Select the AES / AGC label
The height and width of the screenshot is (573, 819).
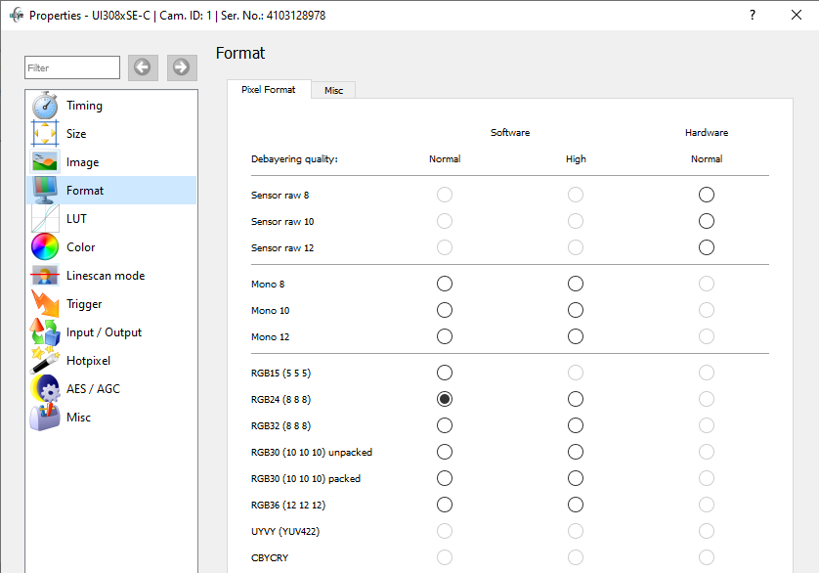point(93,389)
